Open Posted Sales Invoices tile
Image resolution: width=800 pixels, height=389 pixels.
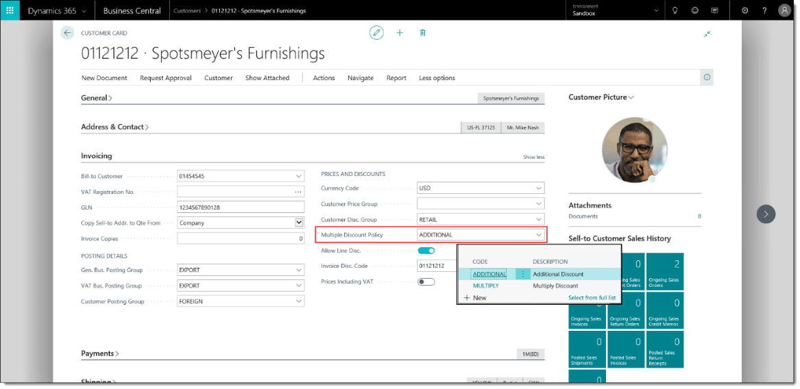click(626, 350)
